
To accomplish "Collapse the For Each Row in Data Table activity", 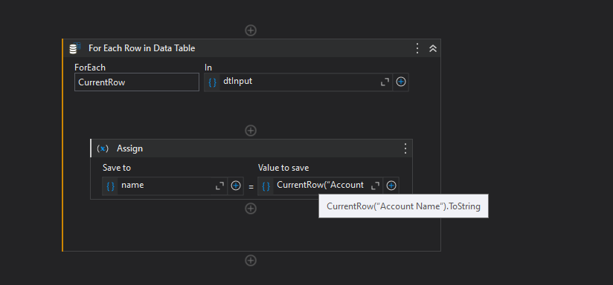I will [433, 48].
